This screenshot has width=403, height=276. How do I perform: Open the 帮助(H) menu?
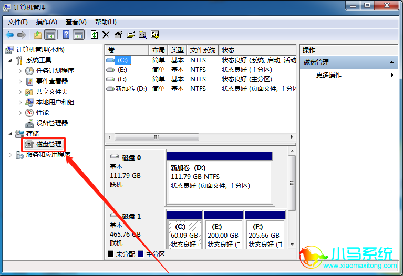pos(106,22)
